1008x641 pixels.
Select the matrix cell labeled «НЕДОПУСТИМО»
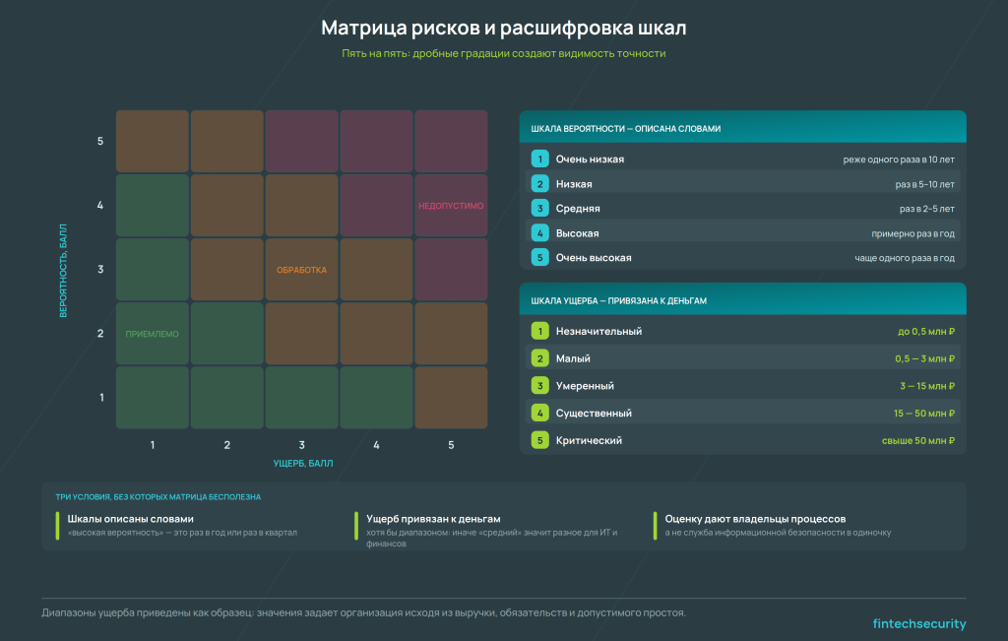[x=451, y=205]
